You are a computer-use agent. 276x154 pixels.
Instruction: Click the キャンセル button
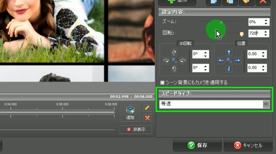[248, 145]
